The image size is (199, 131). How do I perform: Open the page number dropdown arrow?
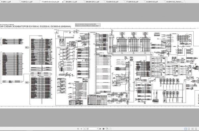pos(98,129)
